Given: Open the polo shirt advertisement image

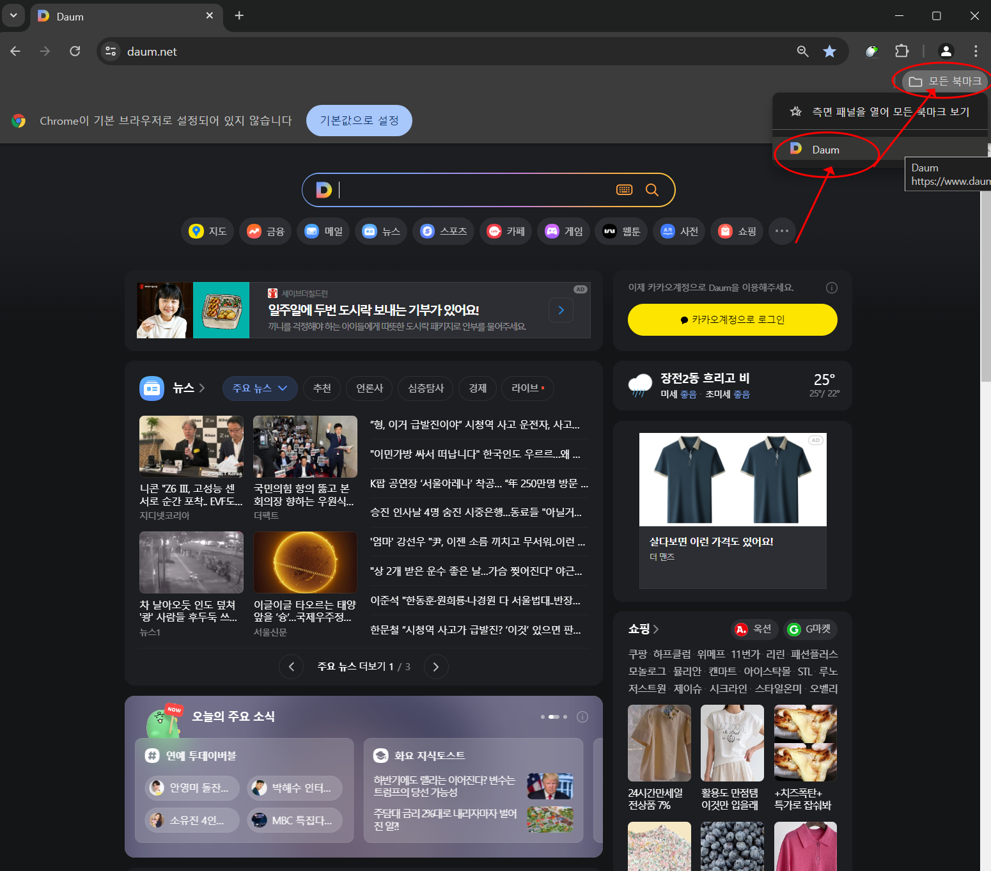Looking at the screenshot, I should tap(733, 480).
